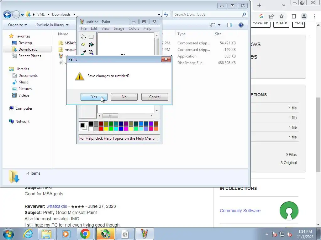Open the Colors menu in Paint

click(134, 28)
